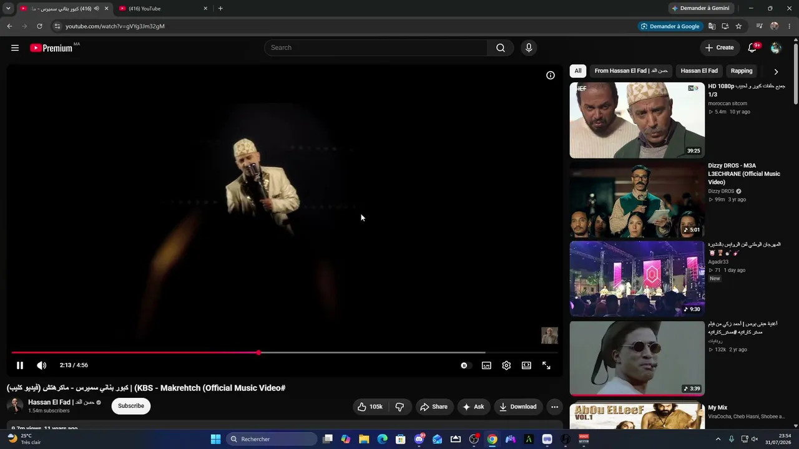Like the video with 105k likes
The image size is (799, 449).
pos(370,407)
